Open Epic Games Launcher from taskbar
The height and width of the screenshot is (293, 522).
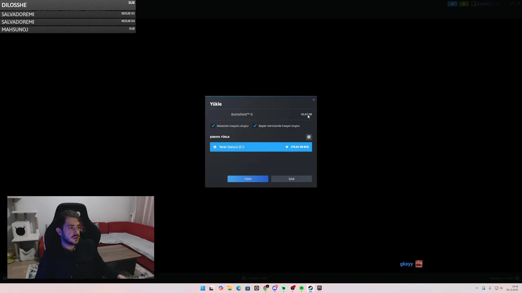coord(319,288)
